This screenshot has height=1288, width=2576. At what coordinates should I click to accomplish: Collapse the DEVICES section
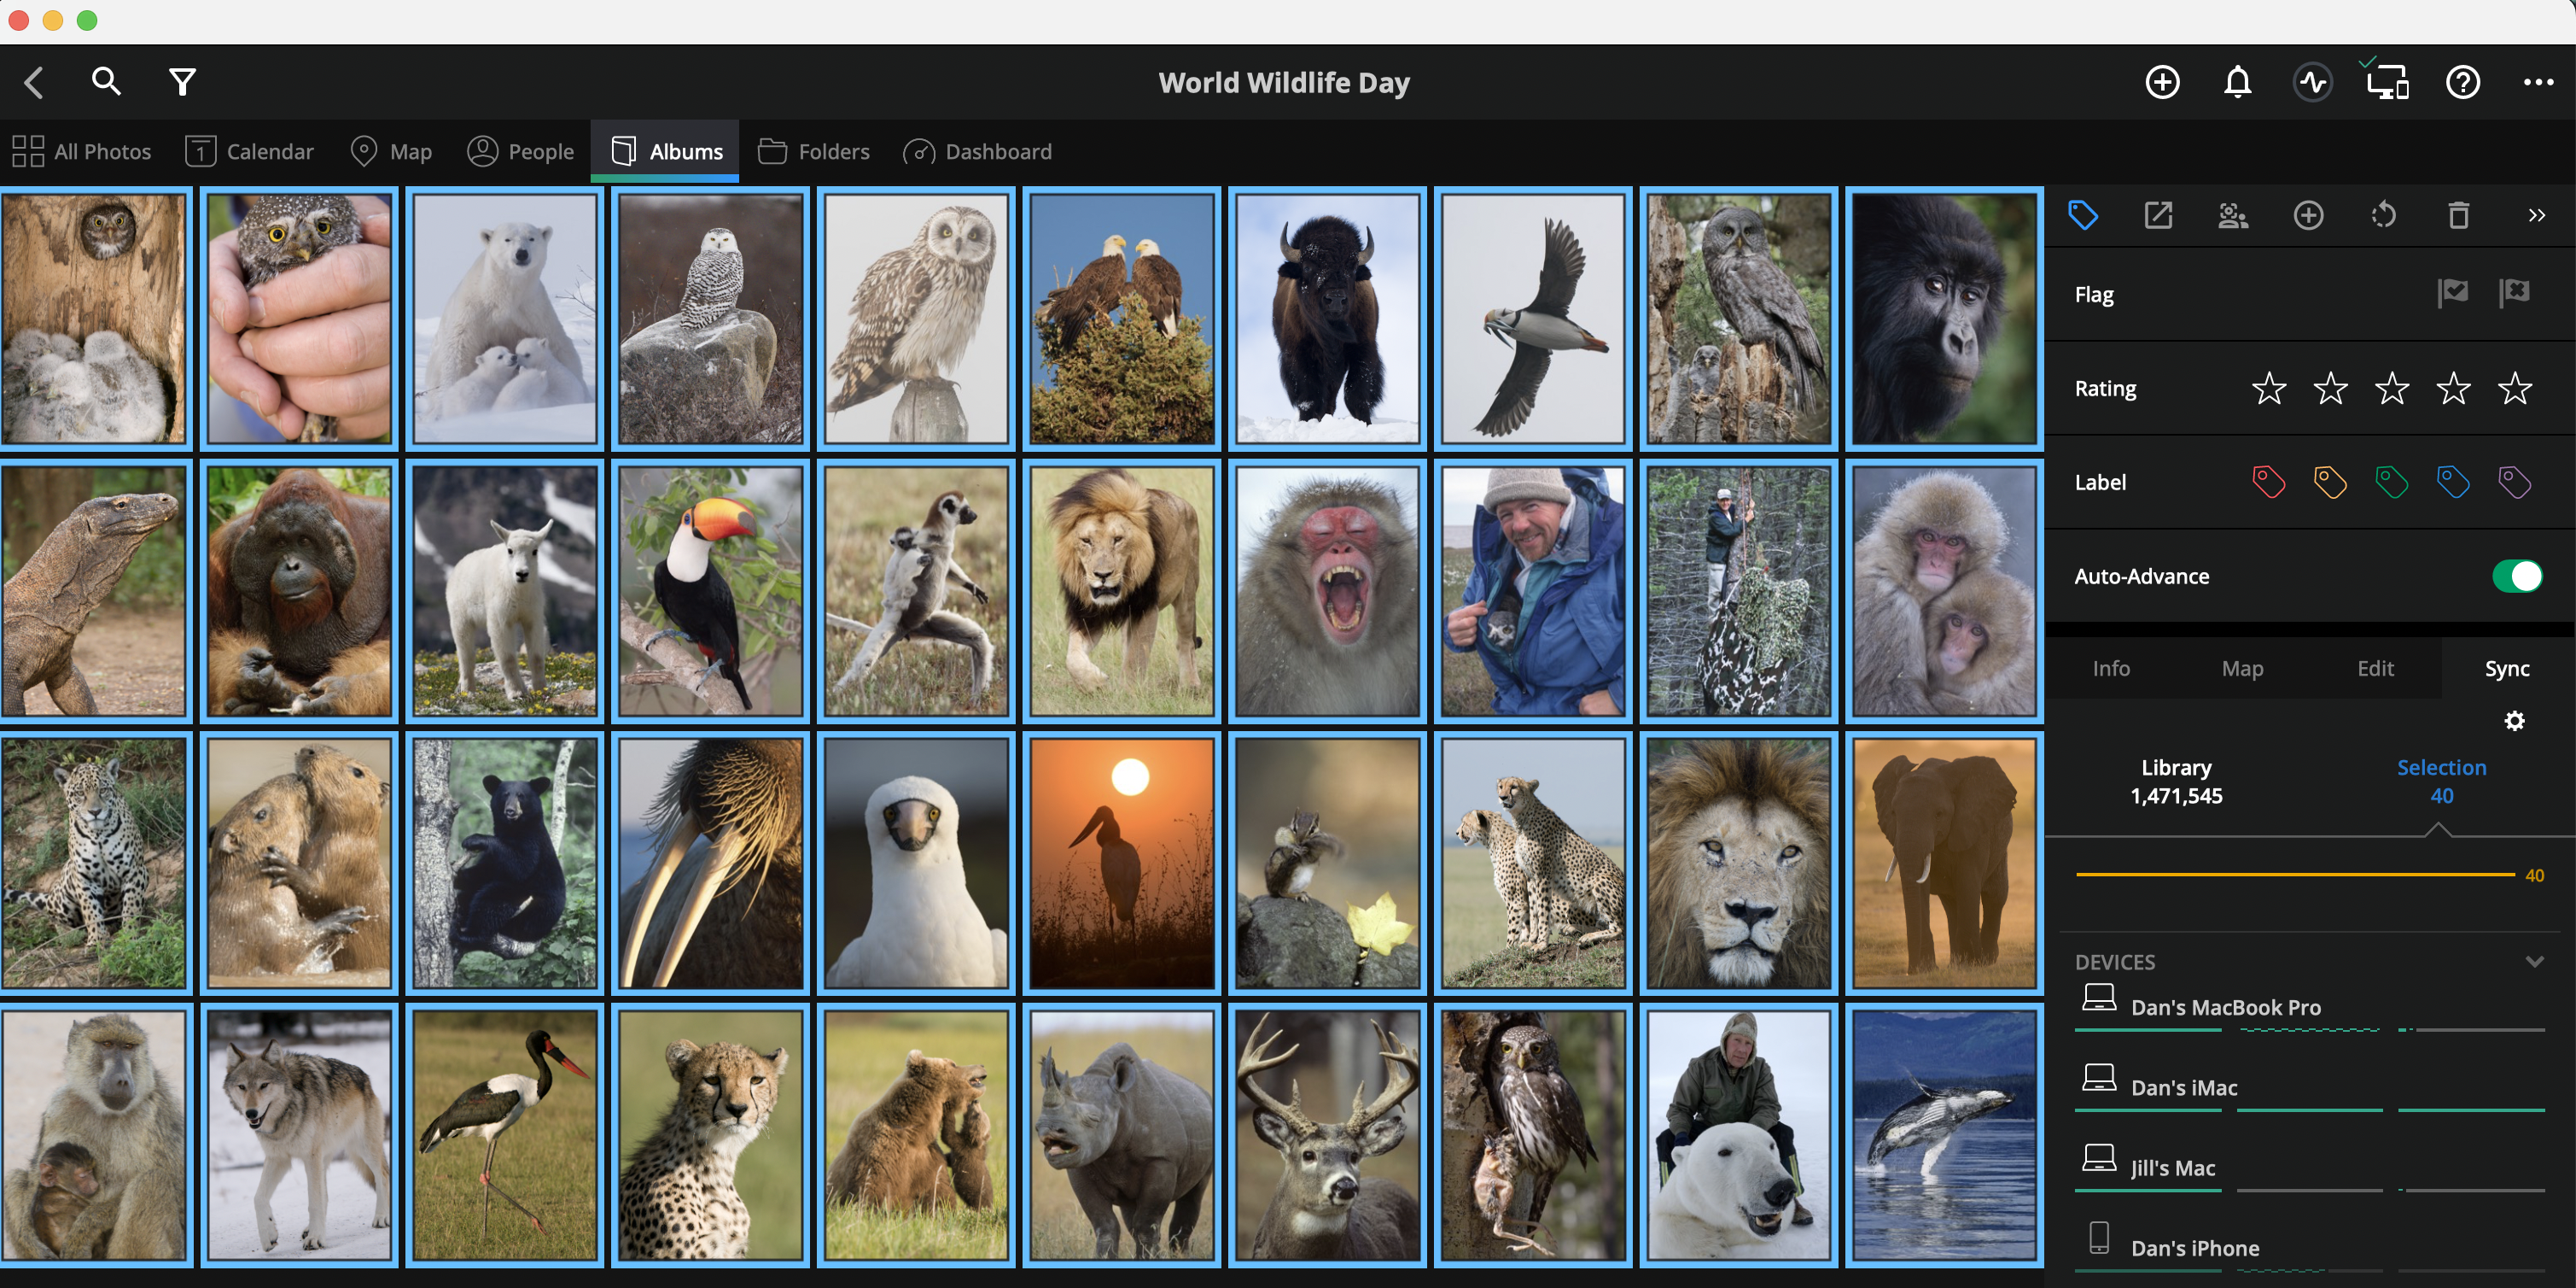[x=2534, y=962]
